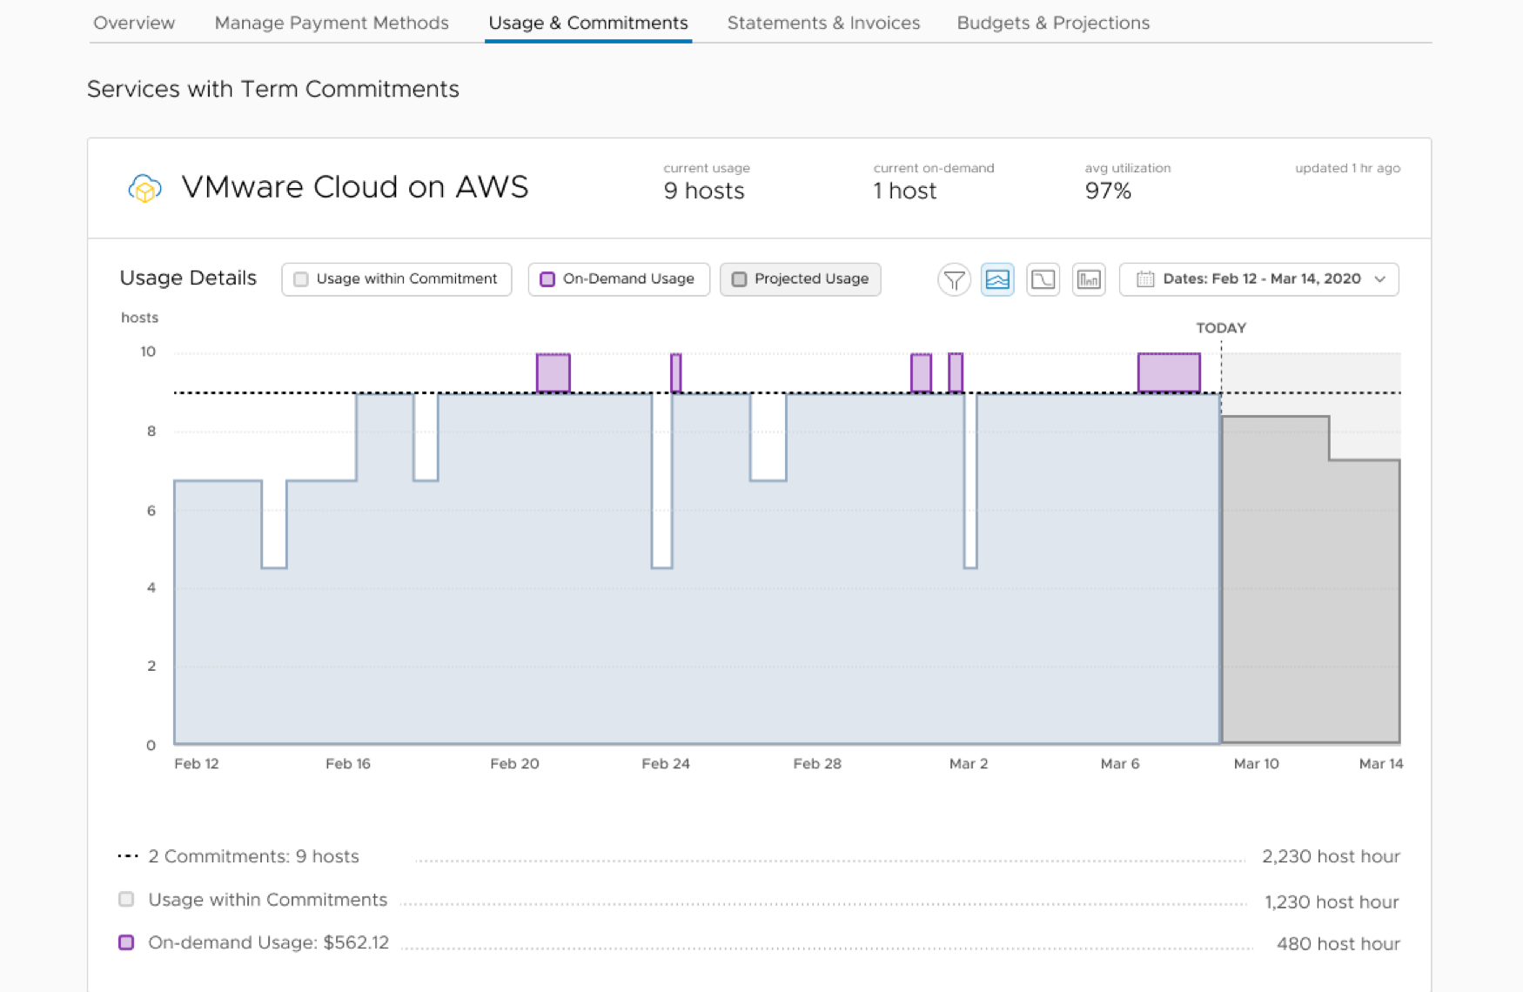This screenshot has width=1523, height=992.
Task: Click the purple On-demand Usage legend swatch
Action: (126, 942)
